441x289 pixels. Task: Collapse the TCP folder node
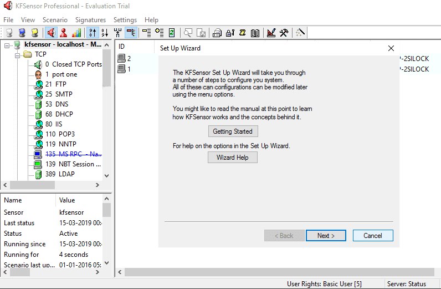pos(17,55)
